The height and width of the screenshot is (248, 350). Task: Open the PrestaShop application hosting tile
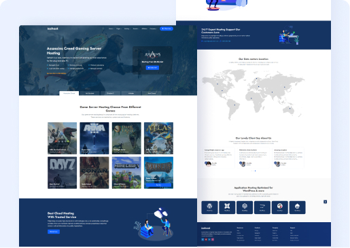[x=280, y=207]
